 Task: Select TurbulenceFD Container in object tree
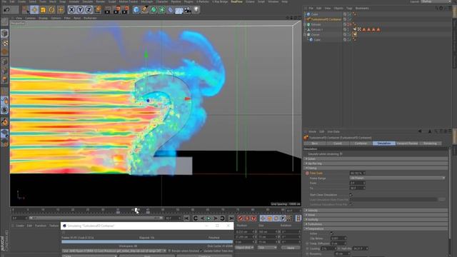[x=326, y=19]
